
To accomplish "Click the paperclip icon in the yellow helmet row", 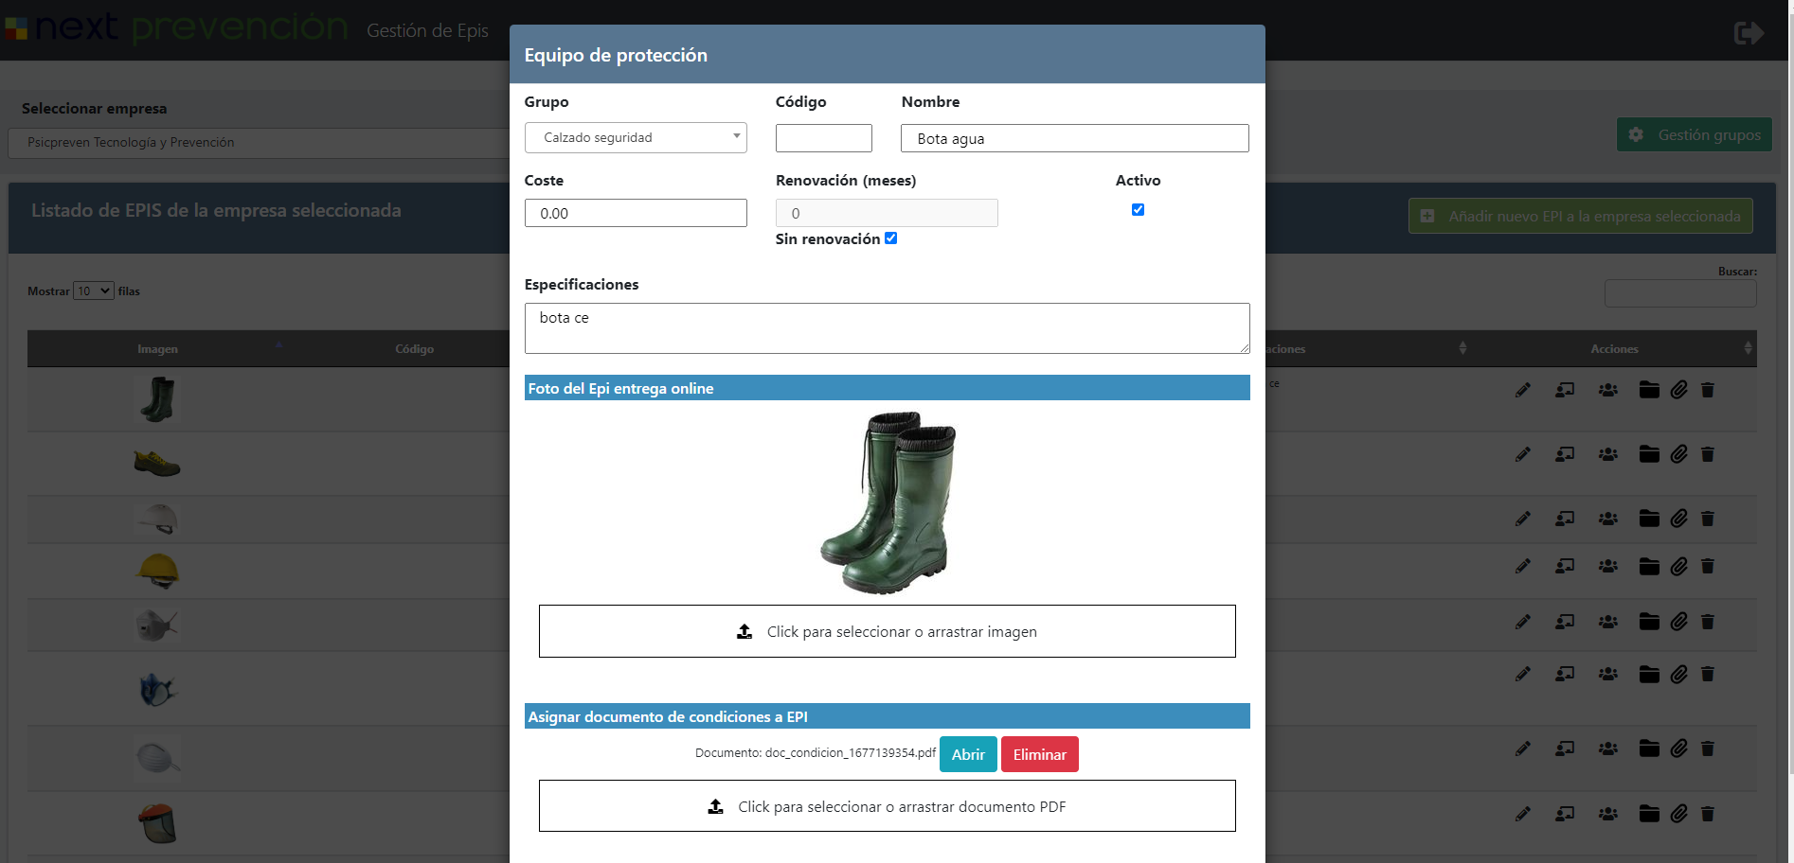I will [x=1679, y=566].
